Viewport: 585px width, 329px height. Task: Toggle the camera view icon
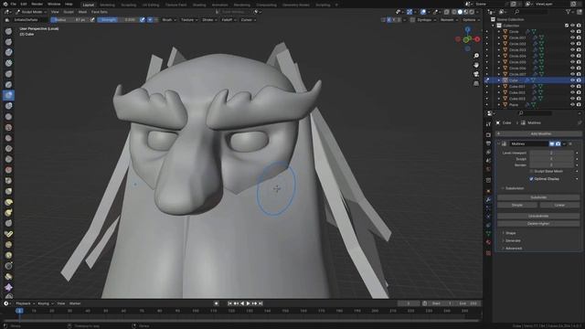click(476, 74)
